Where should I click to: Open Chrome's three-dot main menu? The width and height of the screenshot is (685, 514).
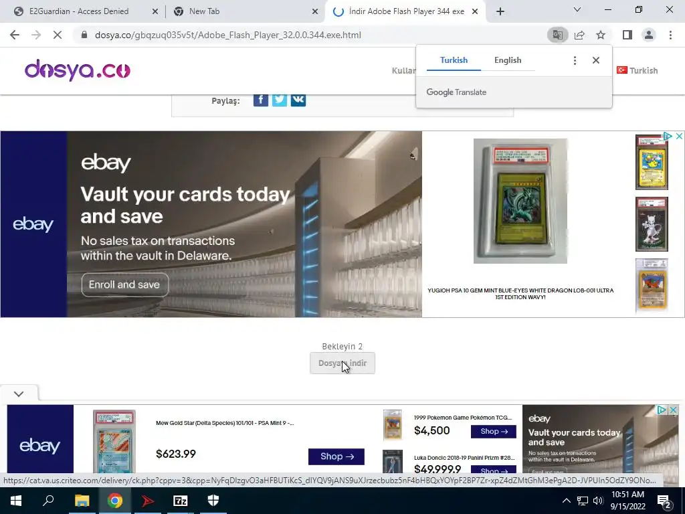pyautogui.click(x=670, y=35)
